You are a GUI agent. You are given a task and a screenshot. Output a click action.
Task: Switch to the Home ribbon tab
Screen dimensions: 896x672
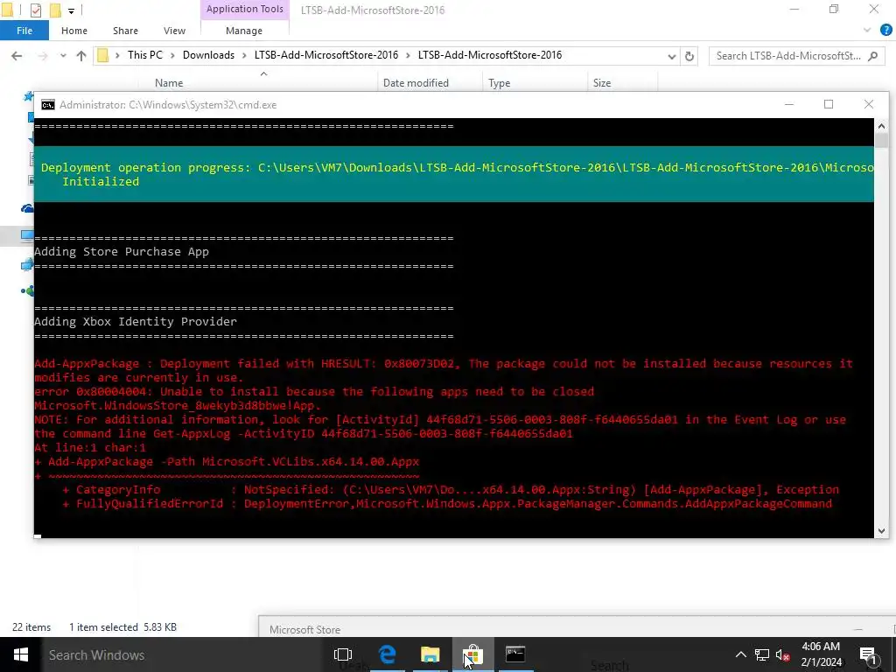pos(74,31)
